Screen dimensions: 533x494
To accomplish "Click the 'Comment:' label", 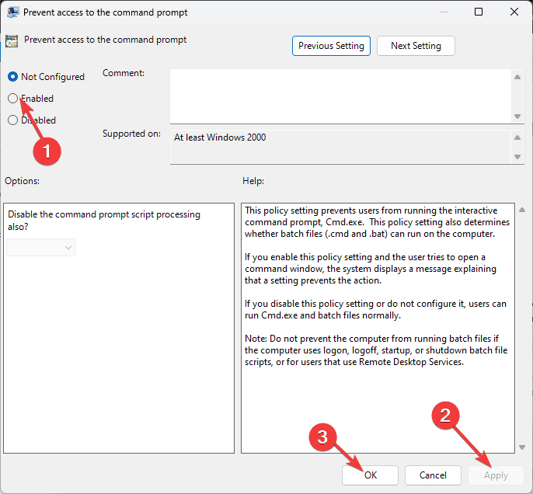I will click(x=124, y=73).
